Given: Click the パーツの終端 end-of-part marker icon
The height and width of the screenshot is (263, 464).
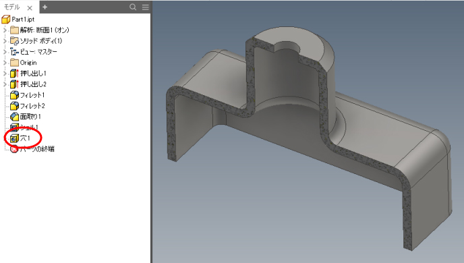Looking at the screenshot, I should pos(14,149).
